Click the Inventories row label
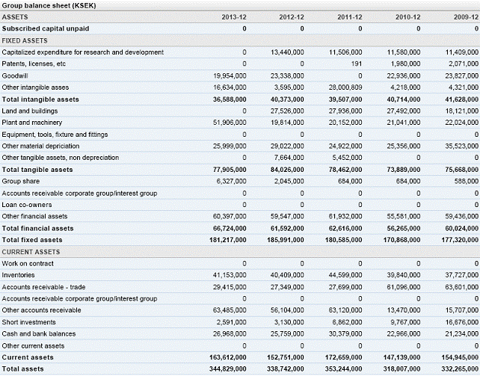This screenshot has height=376, width=480. pos(18,275)
